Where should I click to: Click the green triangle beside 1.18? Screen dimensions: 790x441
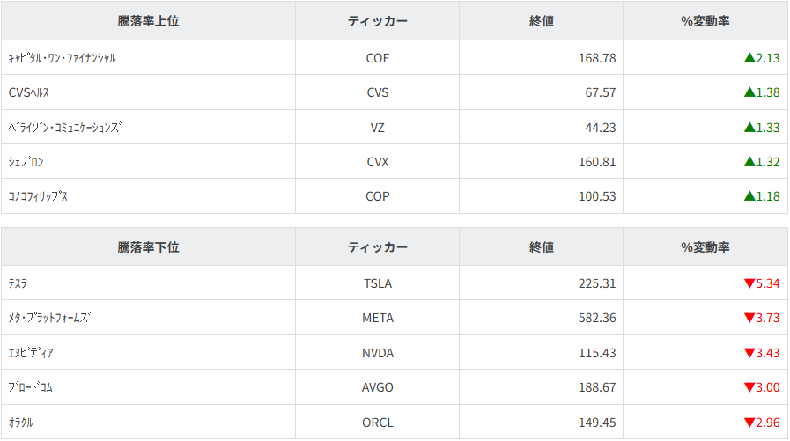coord(749,196)
